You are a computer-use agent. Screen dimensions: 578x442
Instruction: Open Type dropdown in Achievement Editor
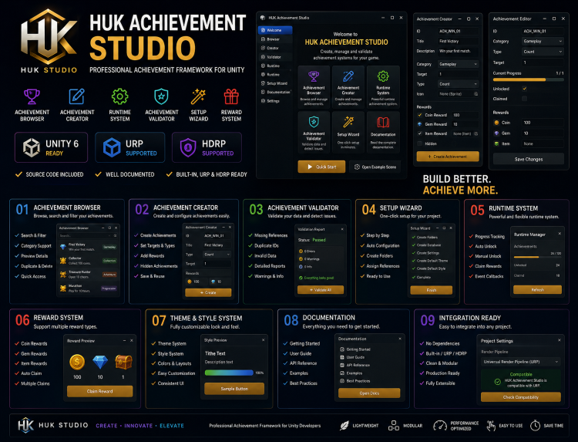pos(543,52)
